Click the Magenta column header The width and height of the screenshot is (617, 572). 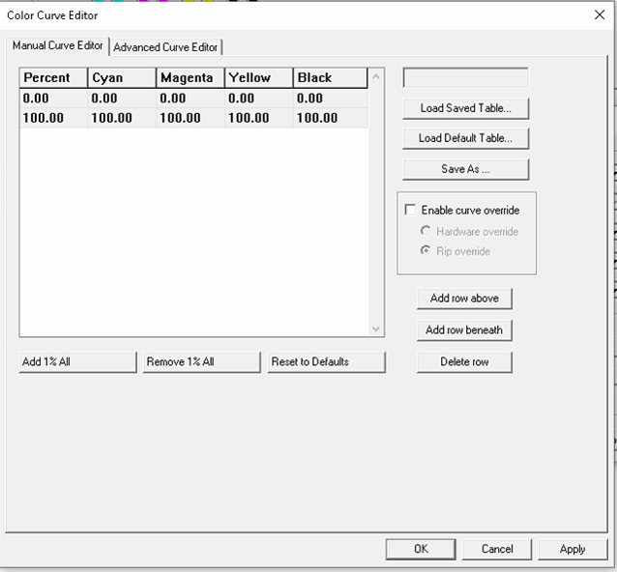click(190, 77)
